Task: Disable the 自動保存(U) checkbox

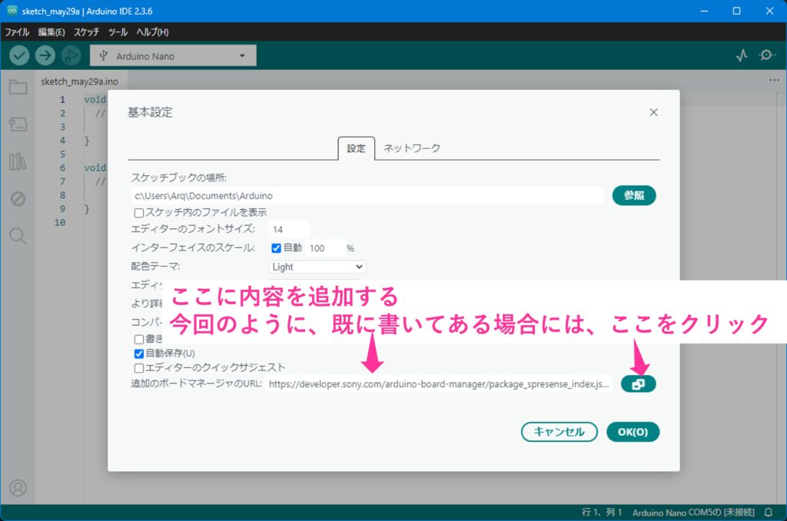Action: (139, 353)
